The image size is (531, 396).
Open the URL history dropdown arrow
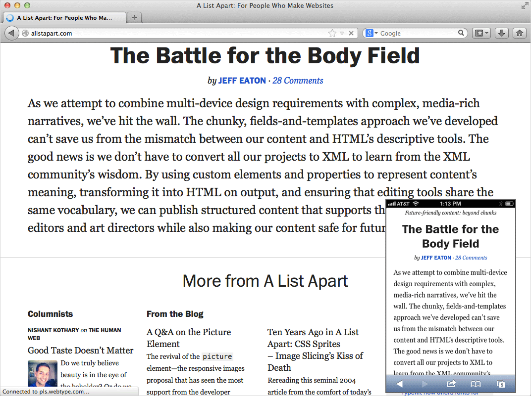[342, 33]
